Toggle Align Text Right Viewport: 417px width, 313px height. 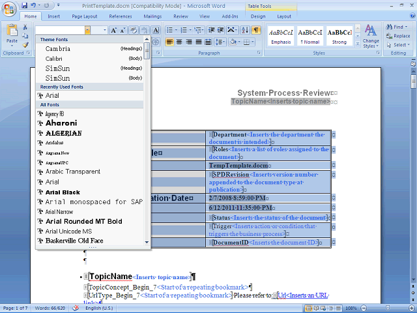pyautogui.click(x=189, y=42)
